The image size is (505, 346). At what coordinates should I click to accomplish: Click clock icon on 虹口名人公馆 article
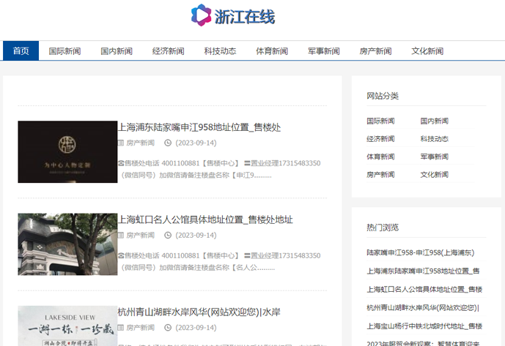point(168,236)
